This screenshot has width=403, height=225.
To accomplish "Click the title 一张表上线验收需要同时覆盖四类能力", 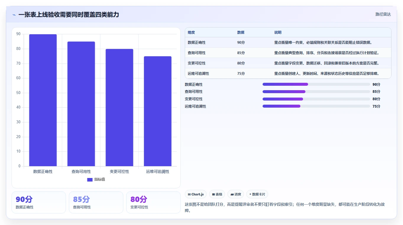I will [x=69, y=14].
